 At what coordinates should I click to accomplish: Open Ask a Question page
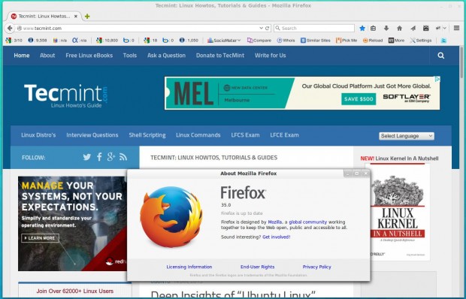point(166,56)
